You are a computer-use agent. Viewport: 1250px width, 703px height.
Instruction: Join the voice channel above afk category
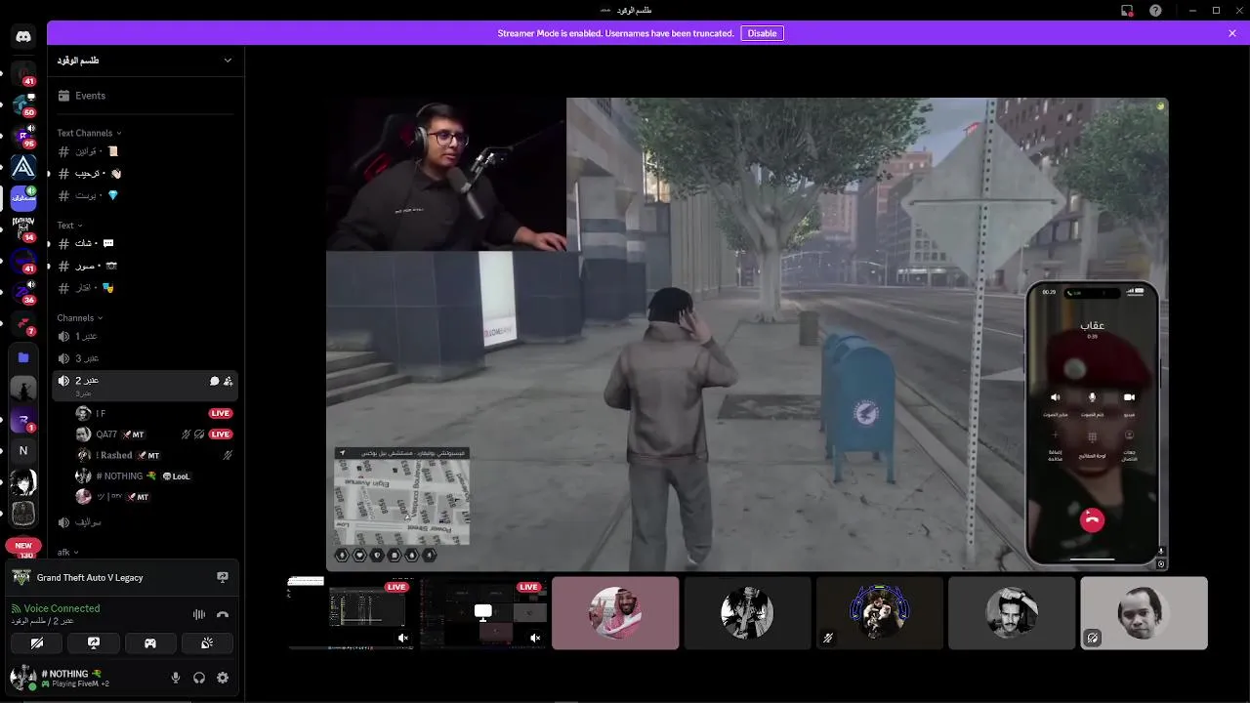pos(145,522)
